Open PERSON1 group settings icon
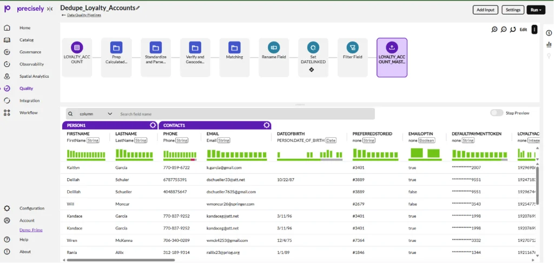 [x=153, y=125]
